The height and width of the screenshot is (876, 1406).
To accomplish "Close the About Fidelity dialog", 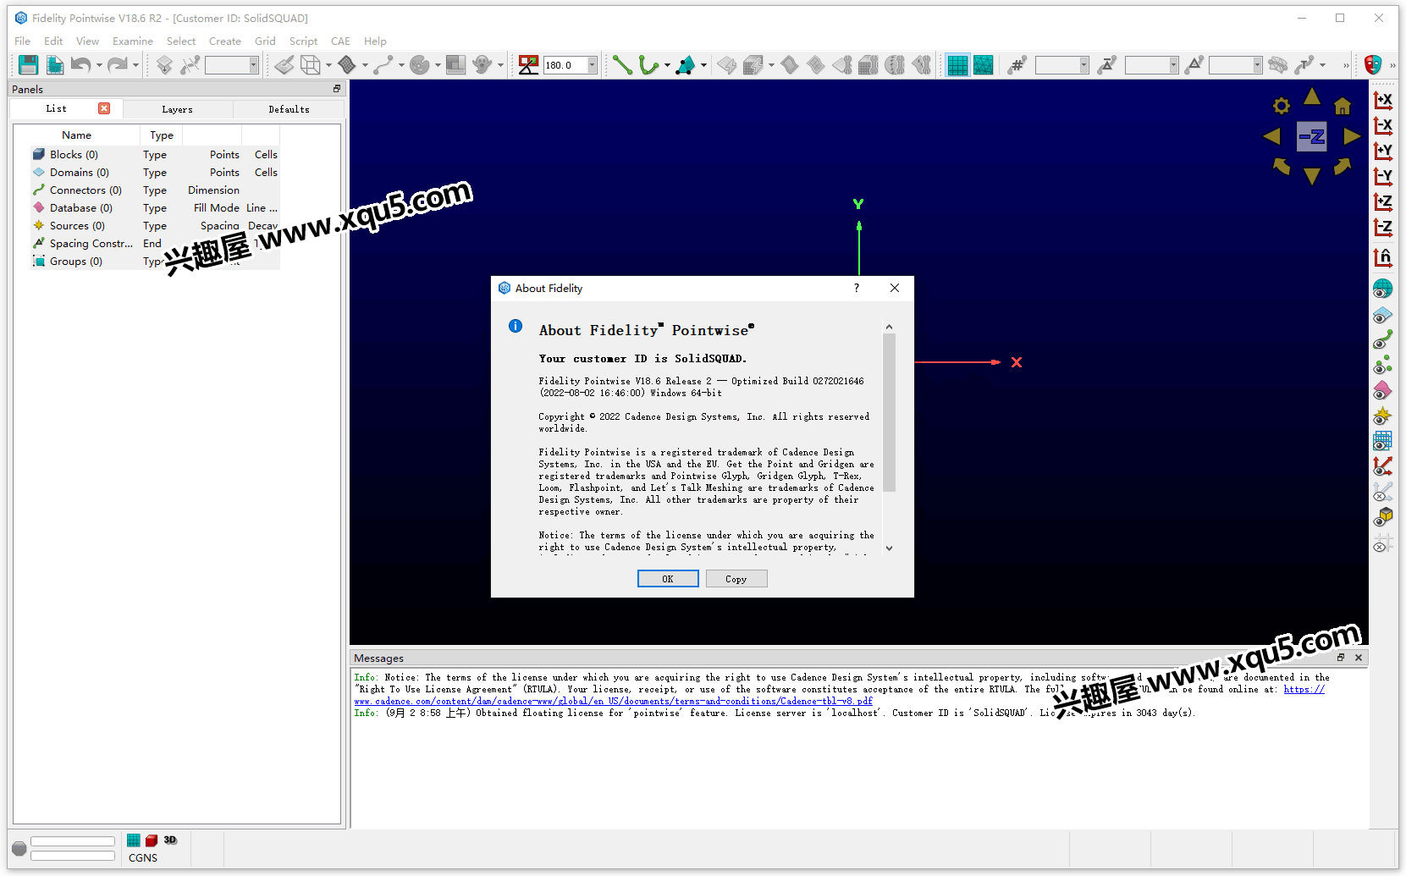I will [895, 288].
